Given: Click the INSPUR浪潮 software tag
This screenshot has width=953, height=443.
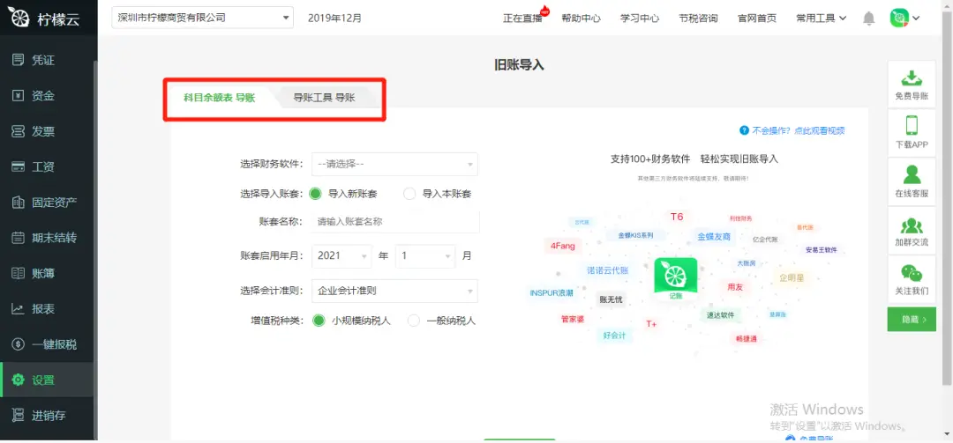Looking at the screenshot, I should tap(552, 292).
